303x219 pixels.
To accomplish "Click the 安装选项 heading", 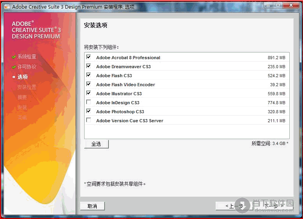I will (x=96, y=25).
